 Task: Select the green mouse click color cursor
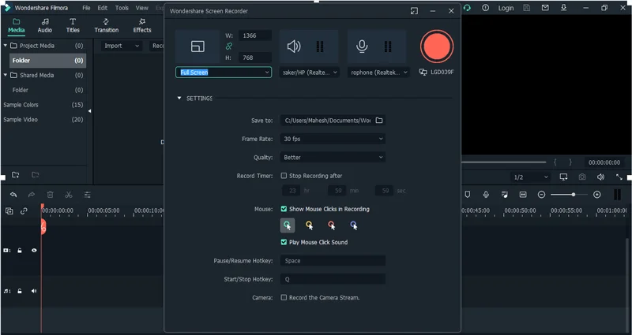288,225
